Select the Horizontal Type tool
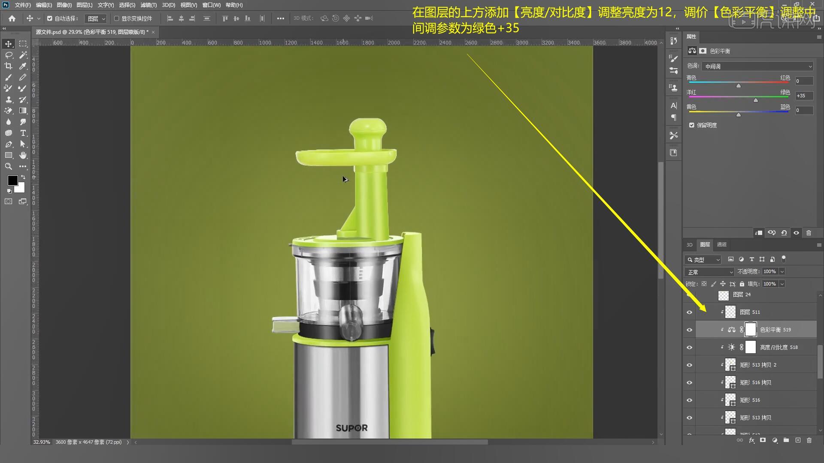Image resolution: width=824 pixels, height=463 pixels. click(x=23, y=133)
